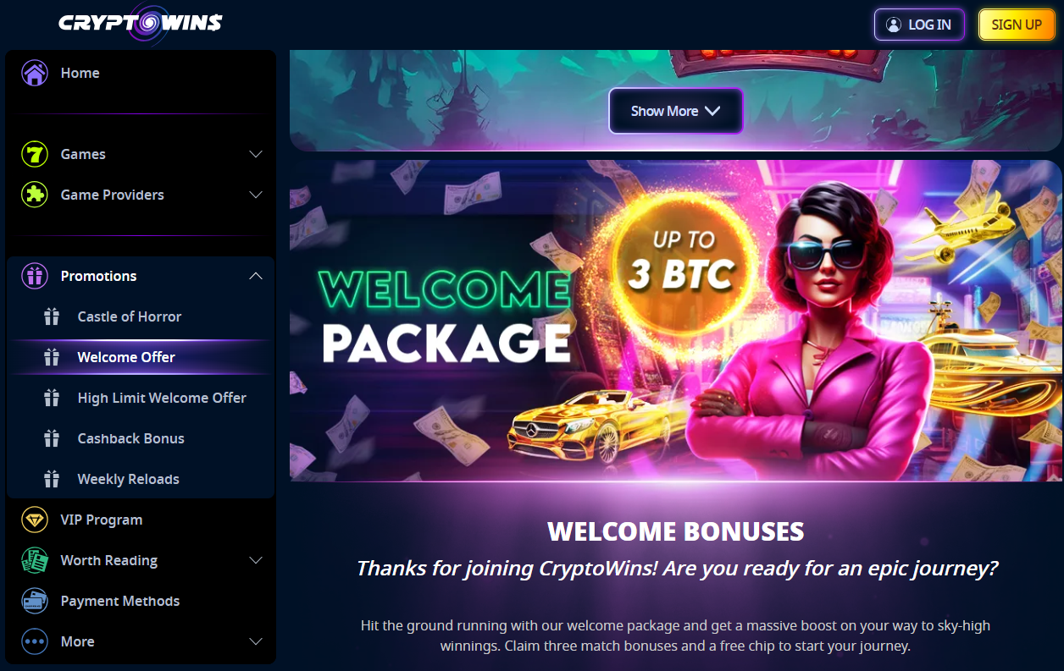The width and height of the screenshot is (1064, 671).
Task: Click the Home house icon in sidebar
Action: point(35,73)
